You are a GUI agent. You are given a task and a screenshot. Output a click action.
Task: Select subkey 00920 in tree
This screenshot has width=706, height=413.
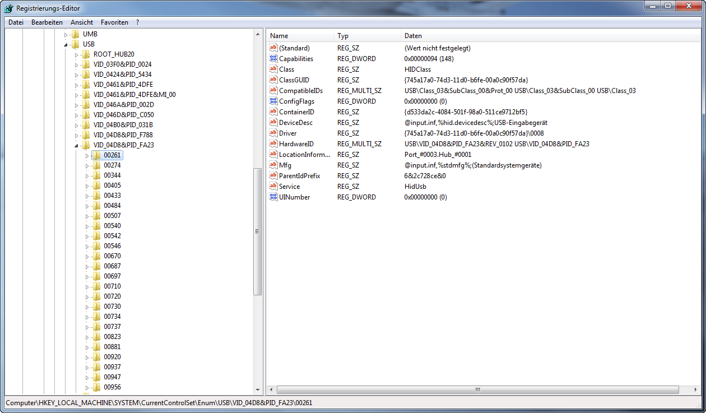(x=112, y=357)
